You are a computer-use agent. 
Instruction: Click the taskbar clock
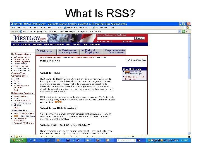(184, 140)
